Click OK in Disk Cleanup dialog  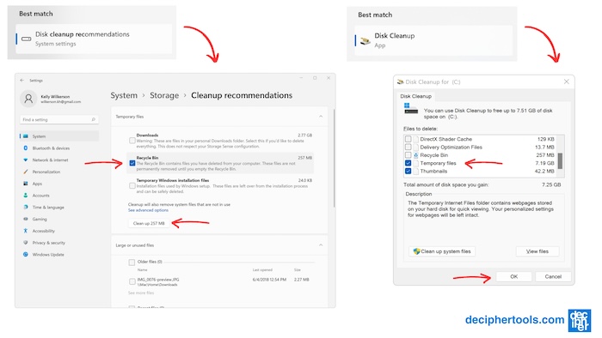pyautogui.click(x=514, y=277)
